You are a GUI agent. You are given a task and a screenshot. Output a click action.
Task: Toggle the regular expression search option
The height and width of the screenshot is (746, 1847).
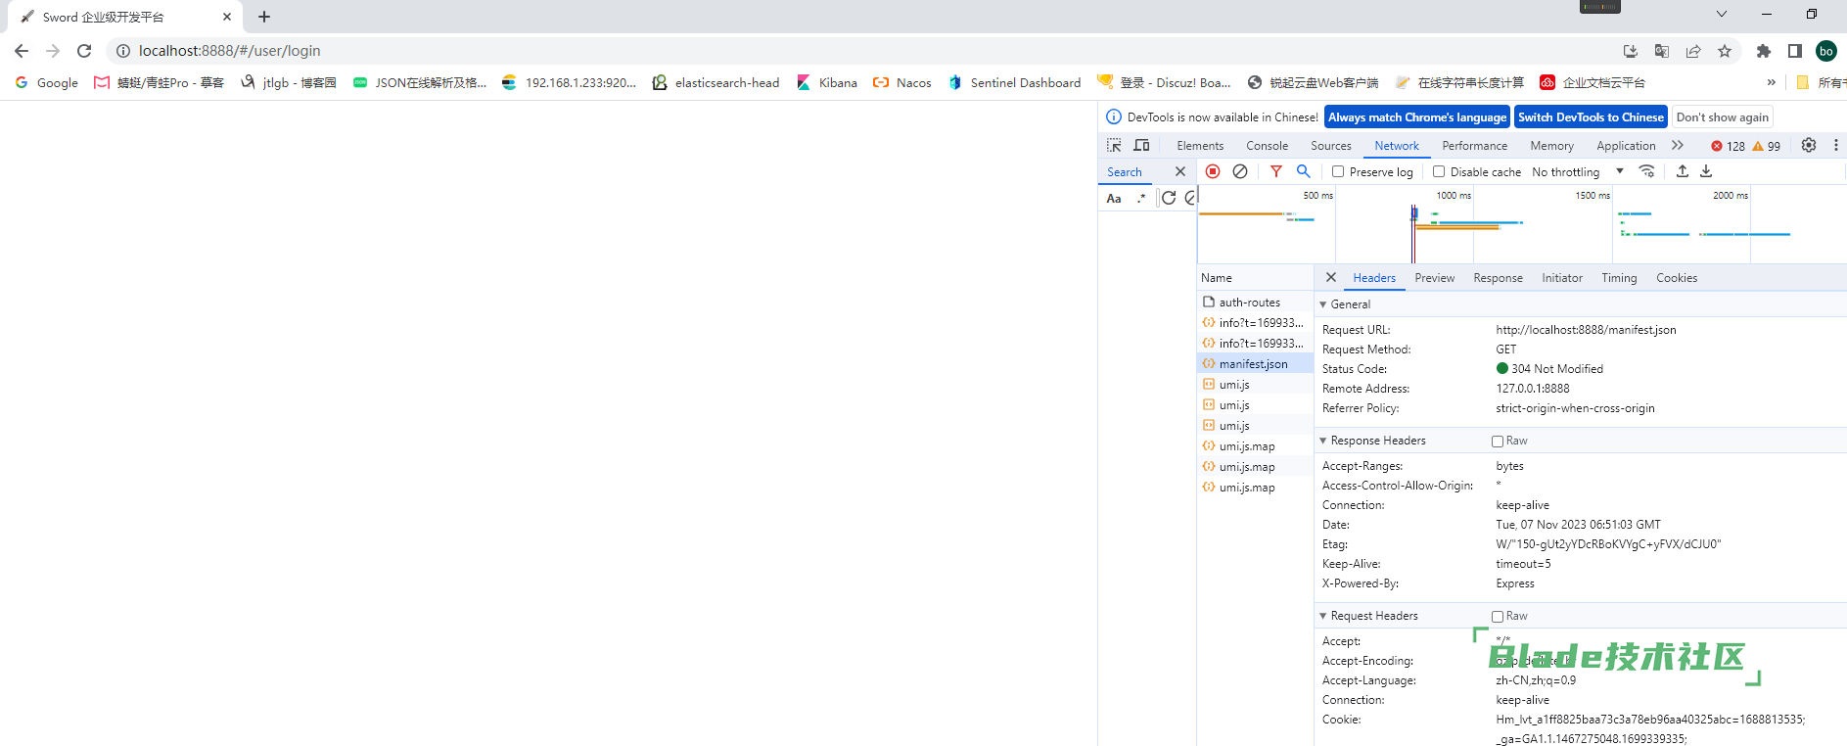(x=1141, y=198)
